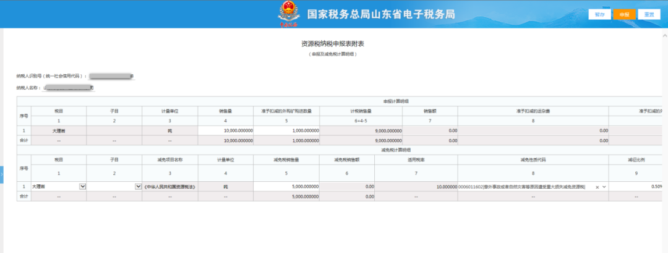Click the page title 资源税纳税申报表附表
Screen dimensions: 668x253
[332, 44]
